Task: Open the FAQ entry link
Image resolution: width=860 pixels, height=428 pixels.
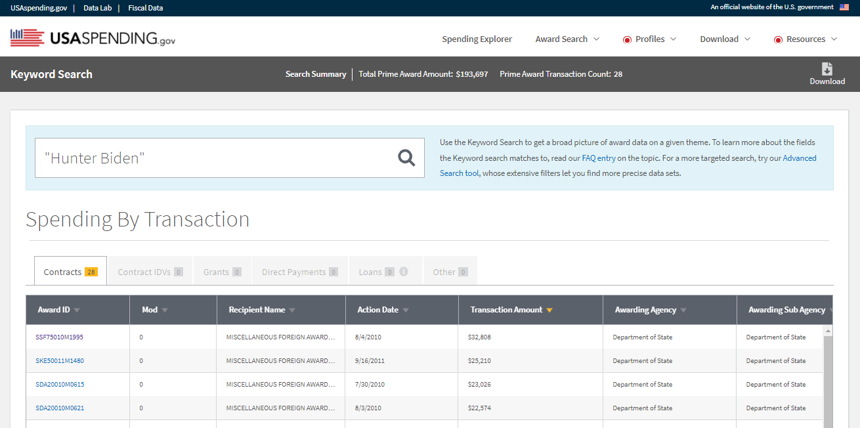Action: (x=599, y=158)
